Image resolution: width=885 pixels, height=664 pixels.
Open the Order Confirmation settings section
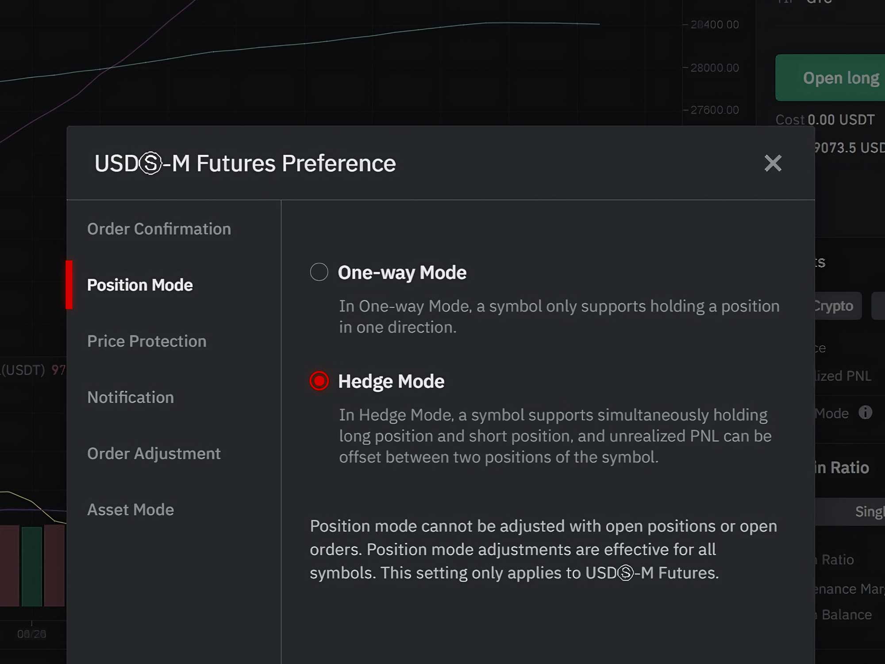159,229
